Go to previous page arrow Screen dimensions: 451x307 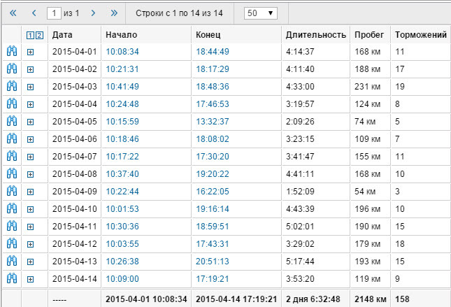(34, 13)
